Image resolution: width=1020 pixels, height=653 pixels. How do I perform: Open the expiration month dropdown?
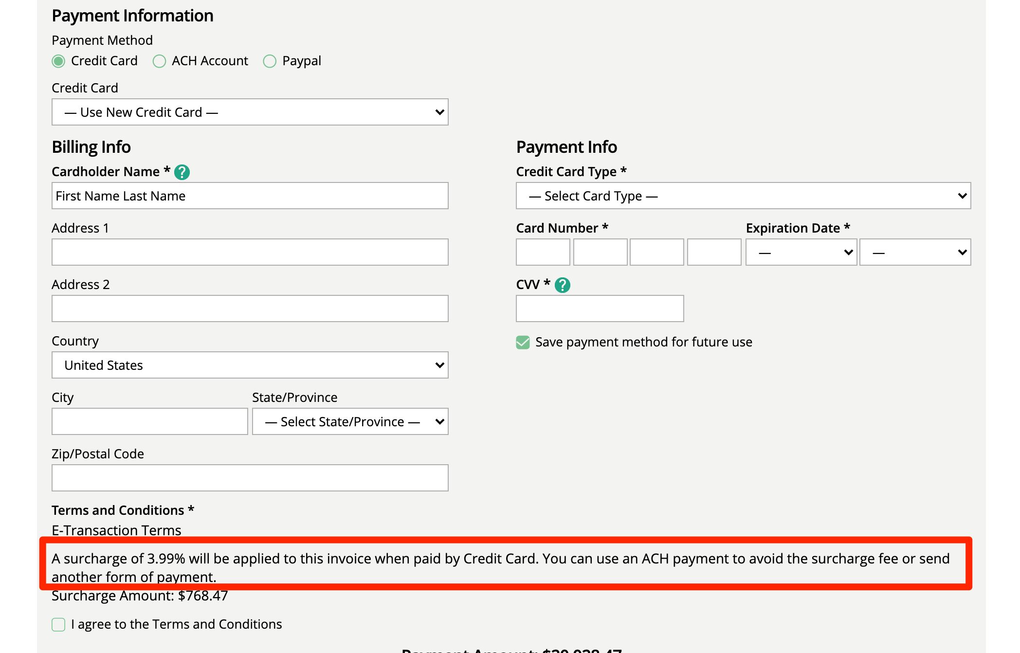point(801,253)
